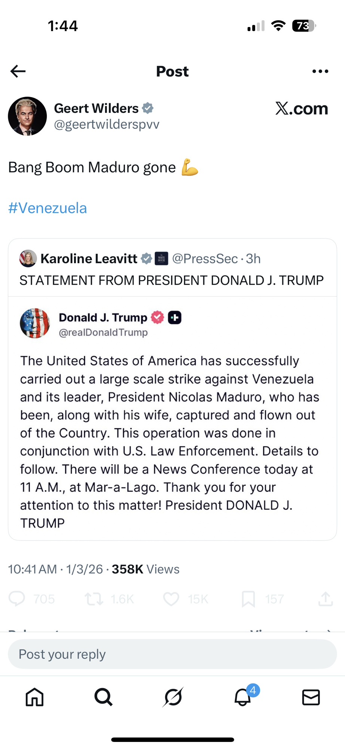This screenshot has height=749, width=345.
Task: Open the Search tab
Action: click(103, 697)
